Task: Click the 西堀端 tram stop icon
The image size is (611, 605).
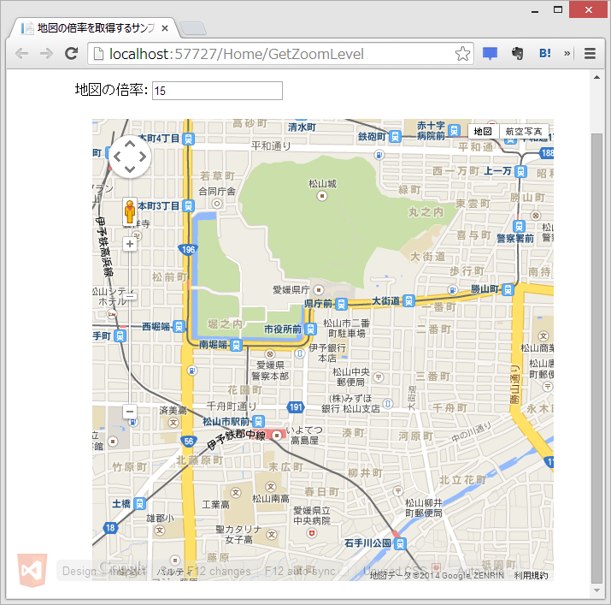Action: pyautogui.click(x=179, y=326)
